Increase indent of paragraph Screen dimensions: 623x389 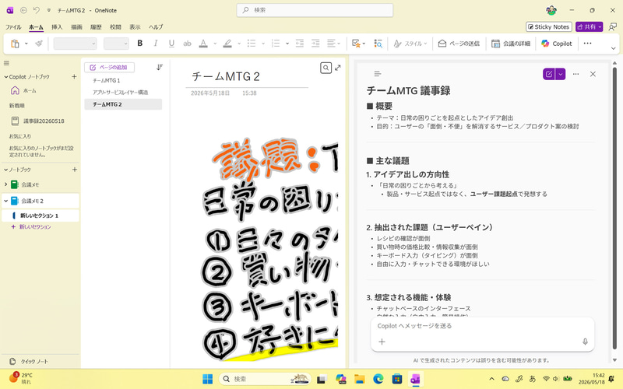pos(315,44)
